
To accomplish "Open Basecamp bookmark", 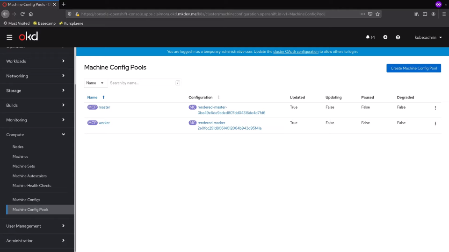I will [x=44, y=23].
